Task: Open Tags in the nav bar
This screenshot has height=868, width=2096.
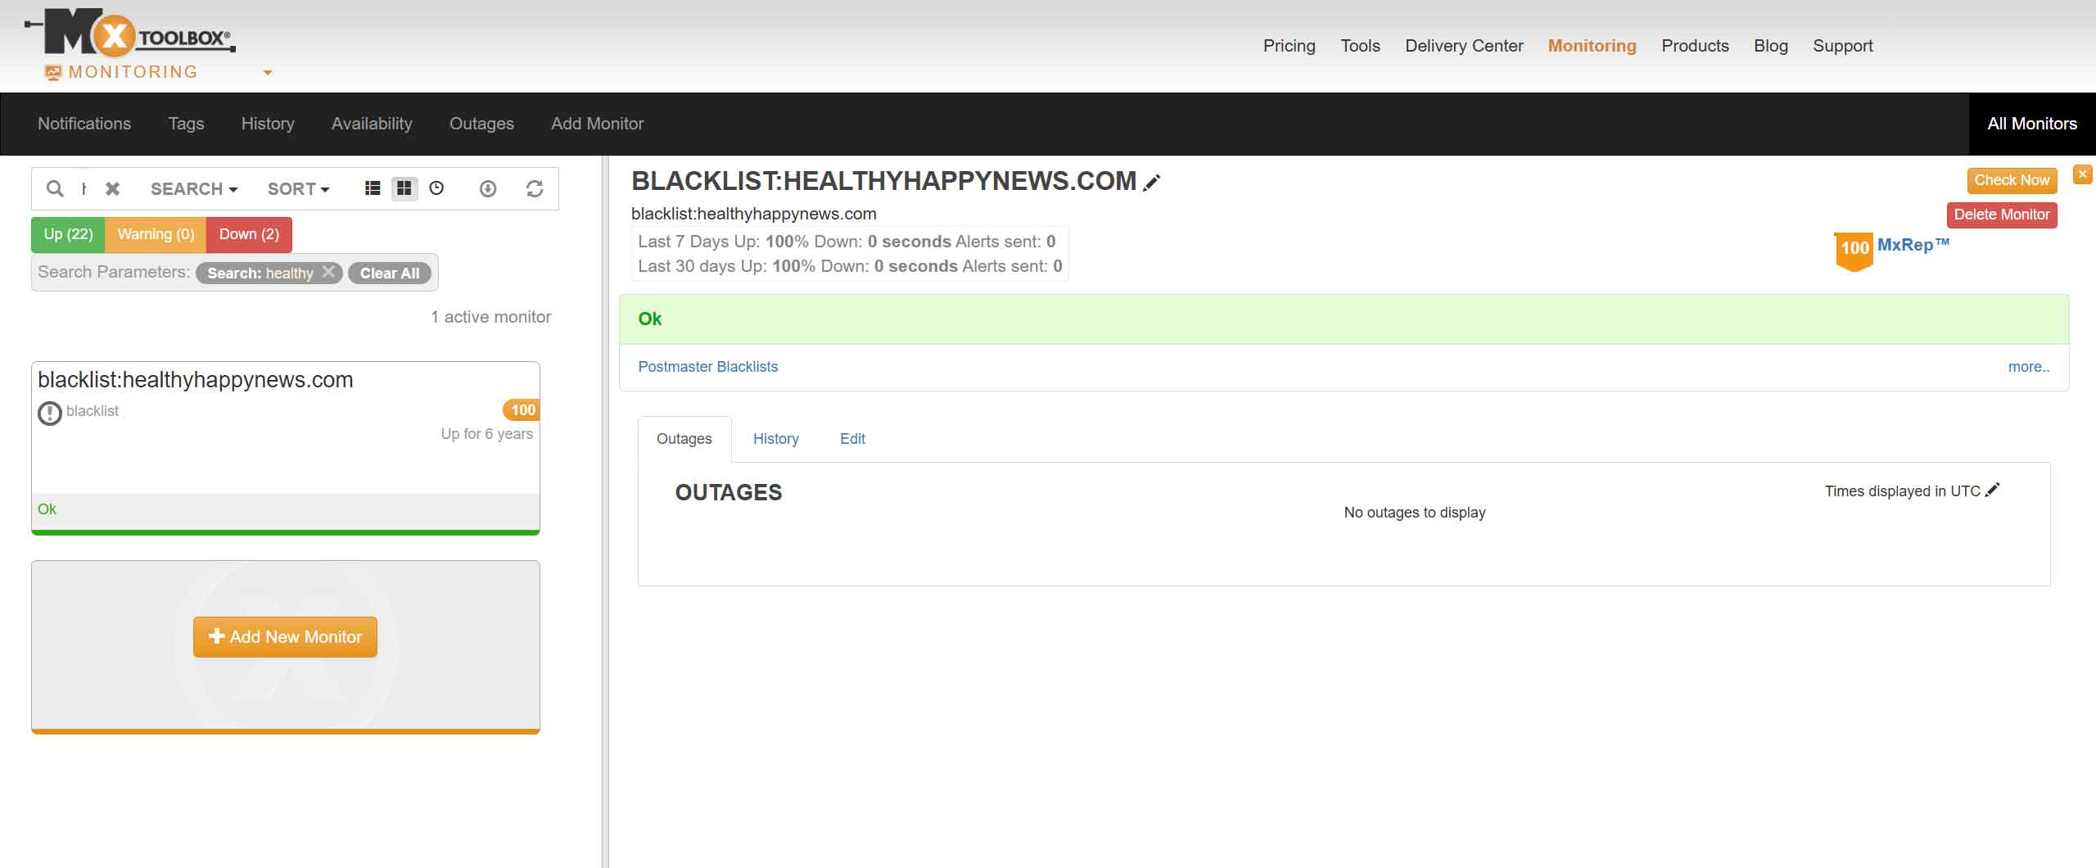Action: click(x=186, y=124)
